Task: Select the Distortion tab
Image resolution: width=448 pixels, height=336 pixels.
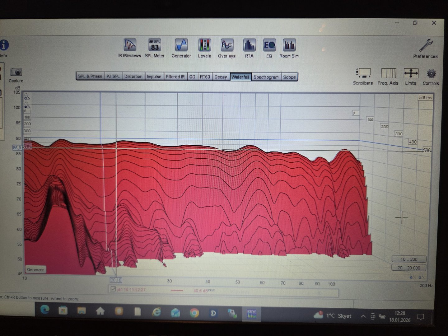Action: [133, 77]
